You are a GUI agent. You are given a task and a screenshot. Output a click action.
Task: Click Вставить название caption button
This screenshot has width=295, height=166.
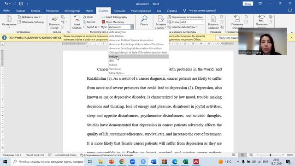click(x=213, y=23)
